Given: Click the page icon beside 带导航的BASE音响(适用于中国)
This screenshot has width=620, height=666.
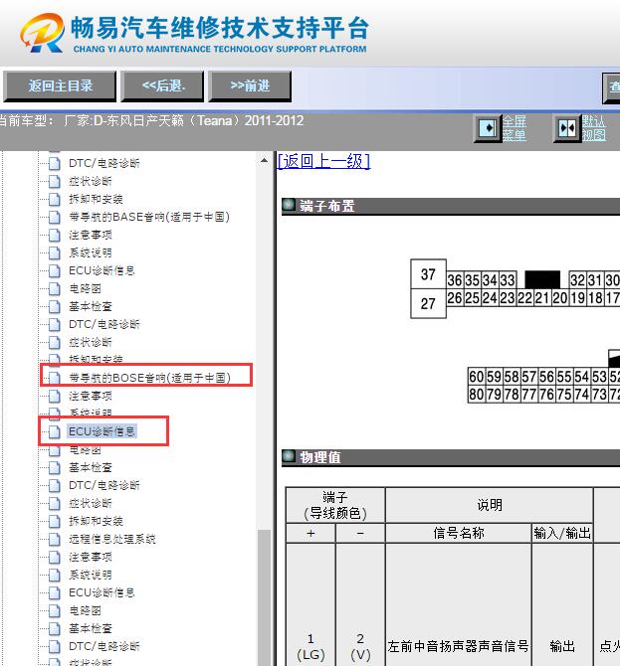Looking at the screenshot, I should click(55, 217).
